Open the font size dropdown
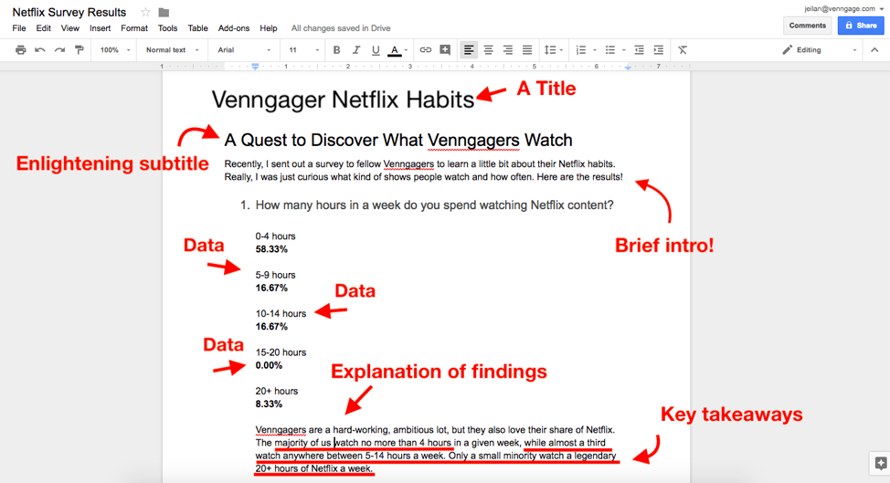Screen dimensions: 890x483 pyautogui.click(x=303, y=50)
